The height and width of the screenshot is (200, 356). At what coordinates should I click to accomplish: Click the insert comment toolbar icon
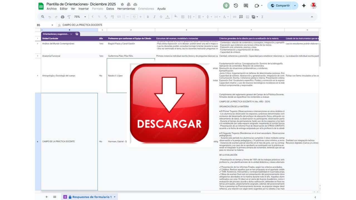[241, 17]
